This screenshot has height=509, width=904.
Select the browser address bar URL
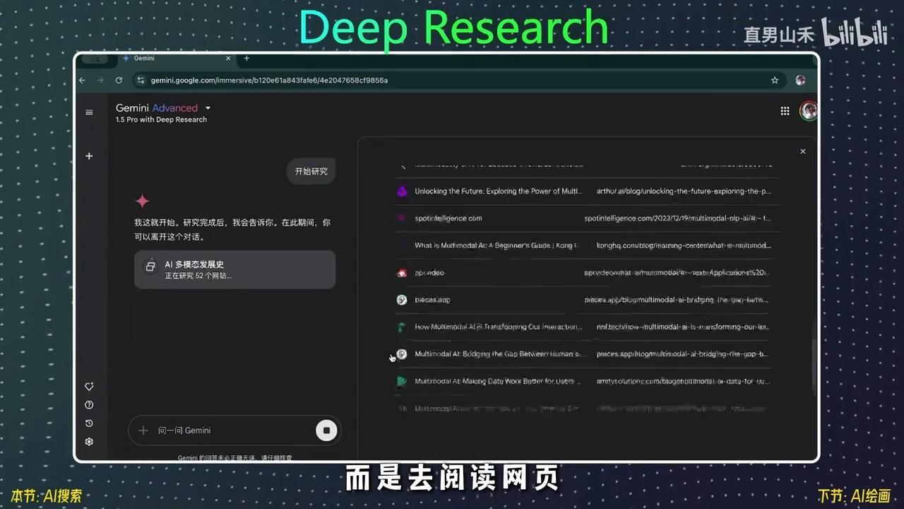269,81
